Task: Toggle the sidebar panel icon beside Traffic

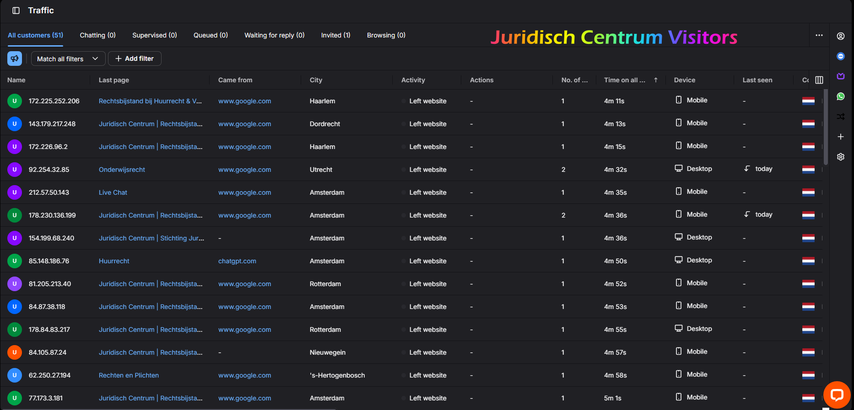Action: pos(16,11)
